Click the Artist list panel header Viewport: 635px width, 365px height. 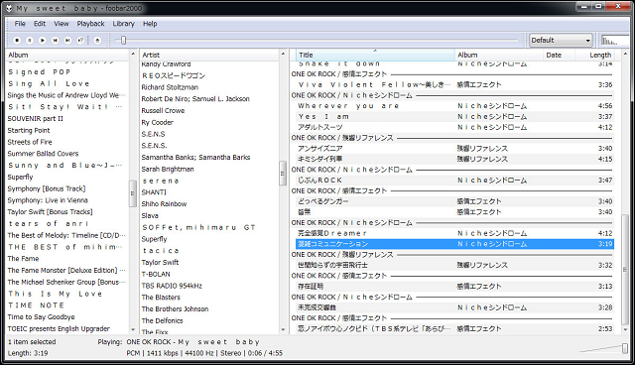[x=209, y=55]
